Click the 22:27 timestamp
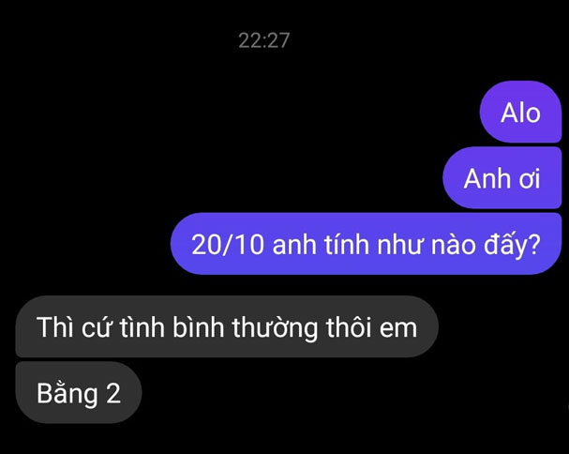 (263, 40)
